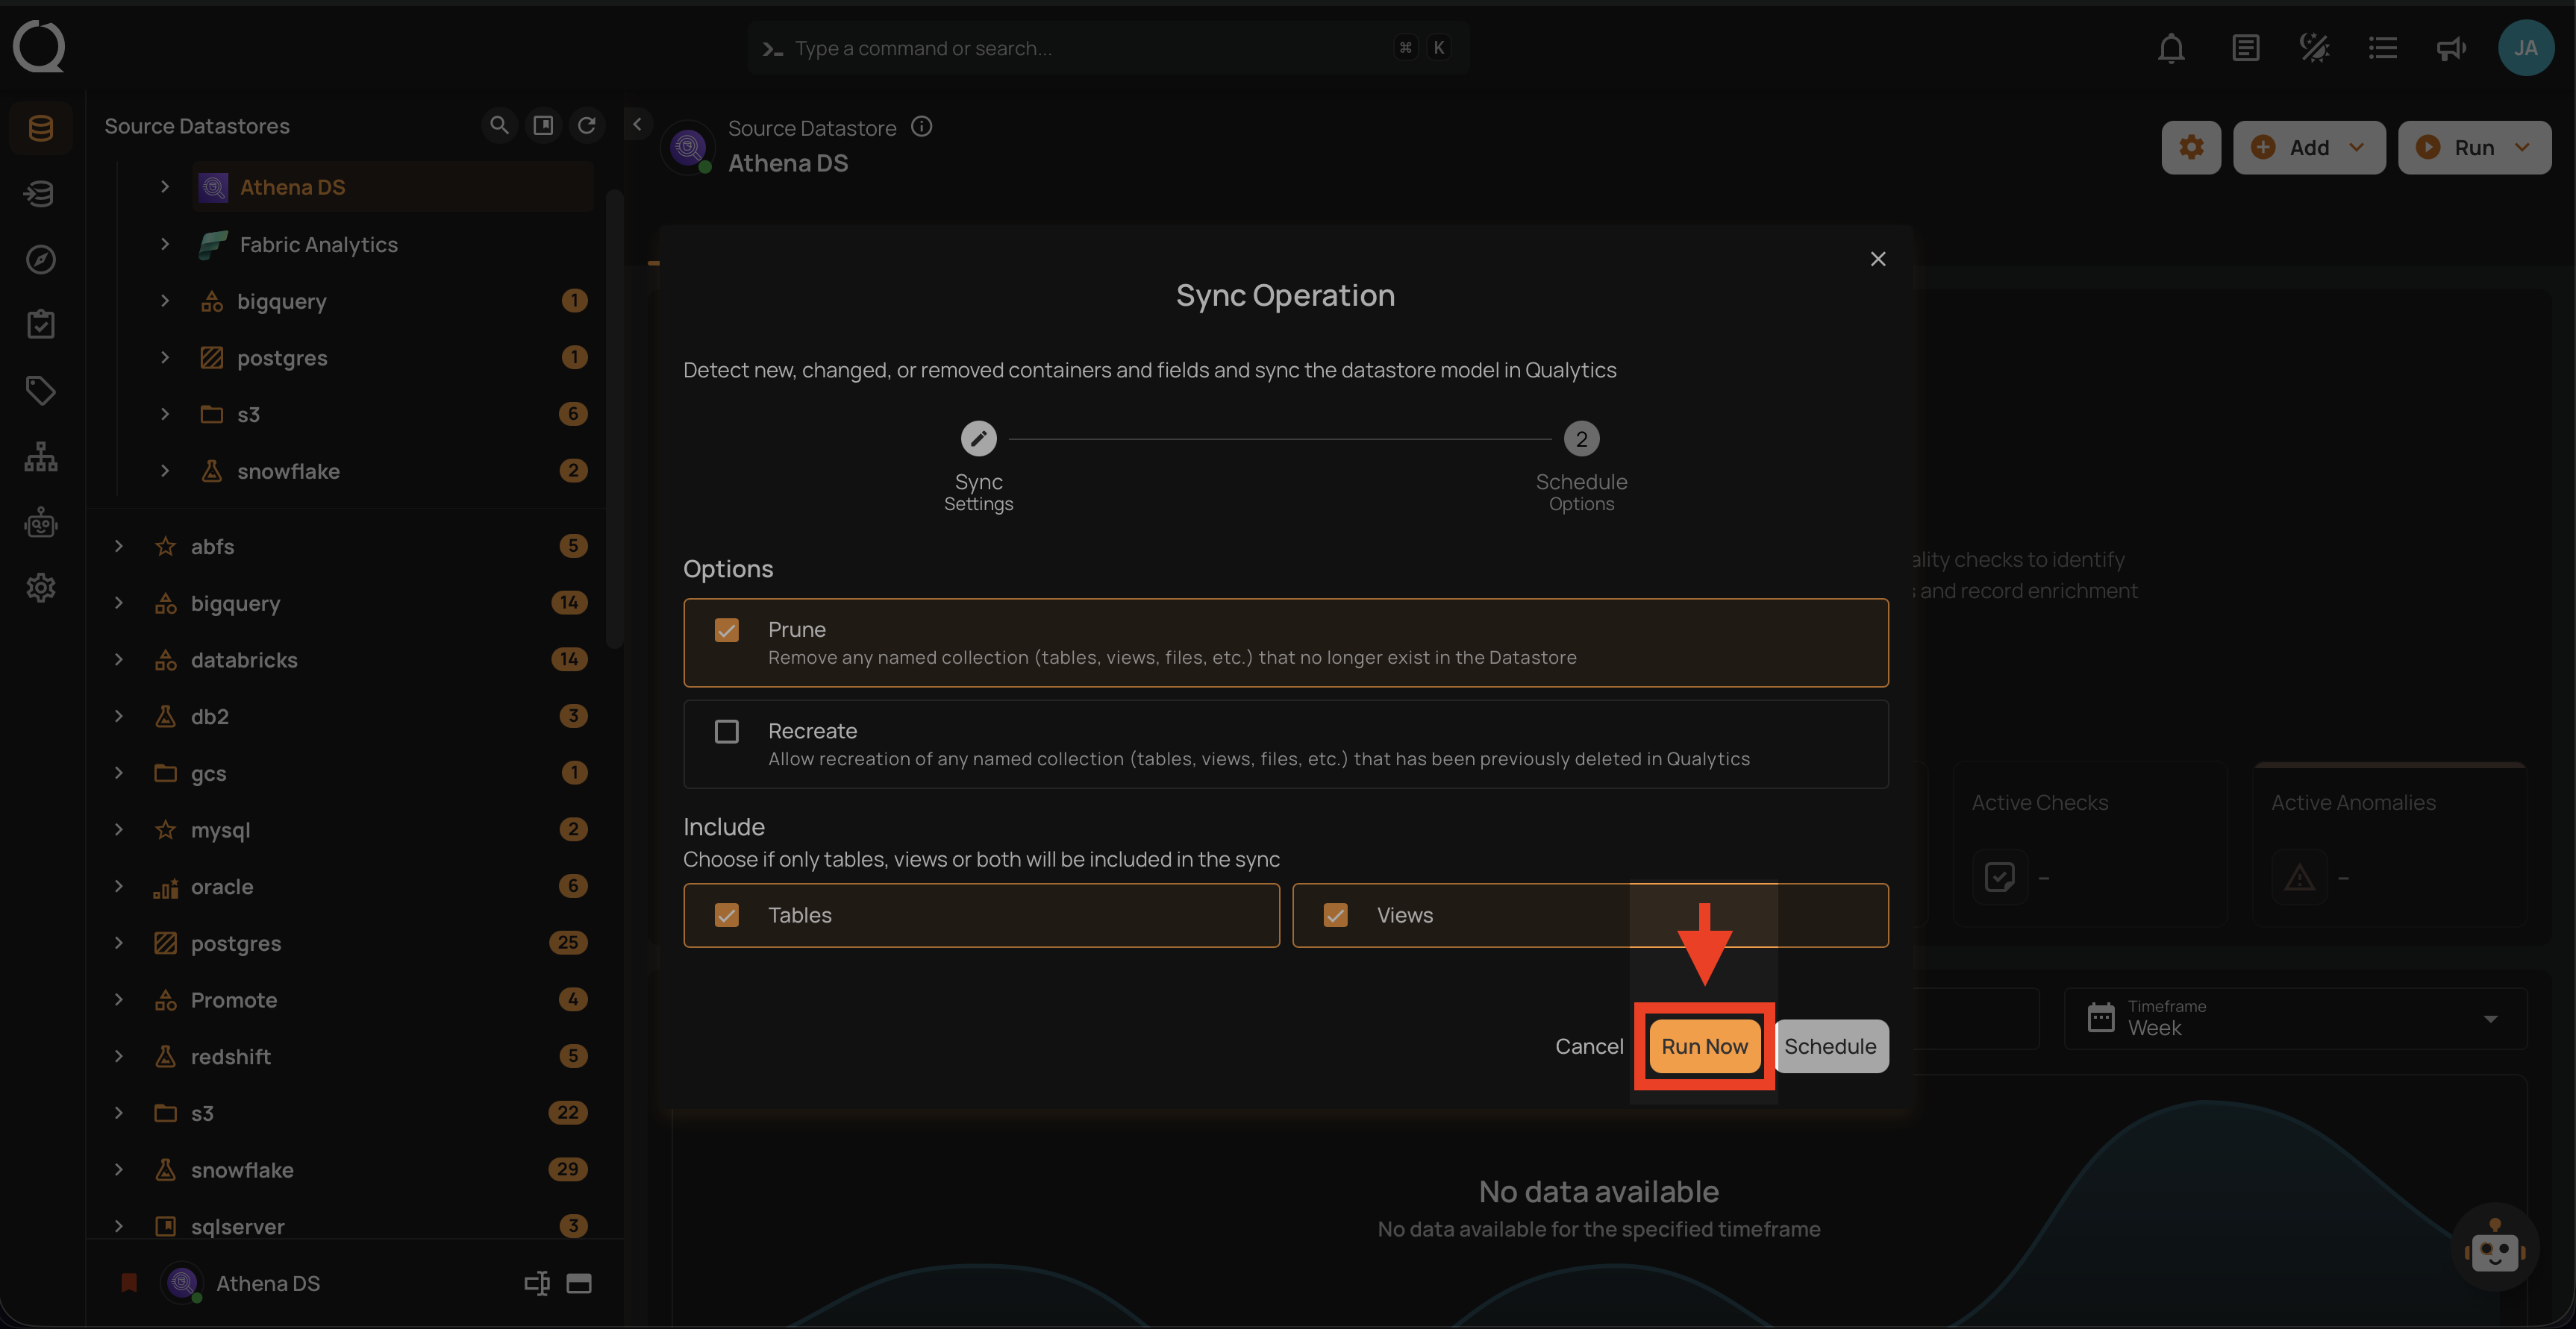This screenshot has height=1329, width=2576.
Task: Click the refresh datastores icon
Action: (x=587, y=125)
